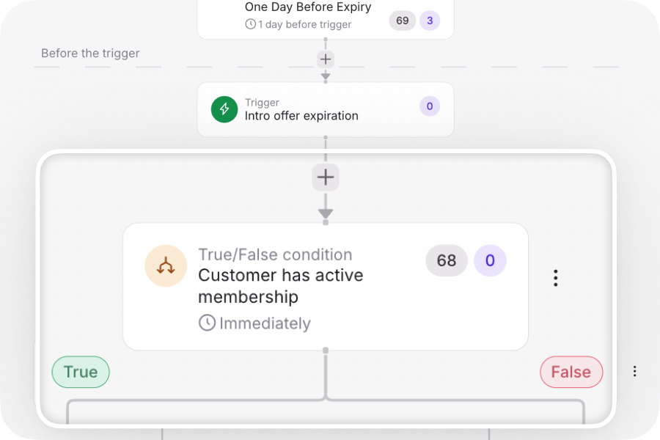This screenshot has width=660, height=440.
Task: Click the plus icon below the Trigger node
Action: [325, 177]
